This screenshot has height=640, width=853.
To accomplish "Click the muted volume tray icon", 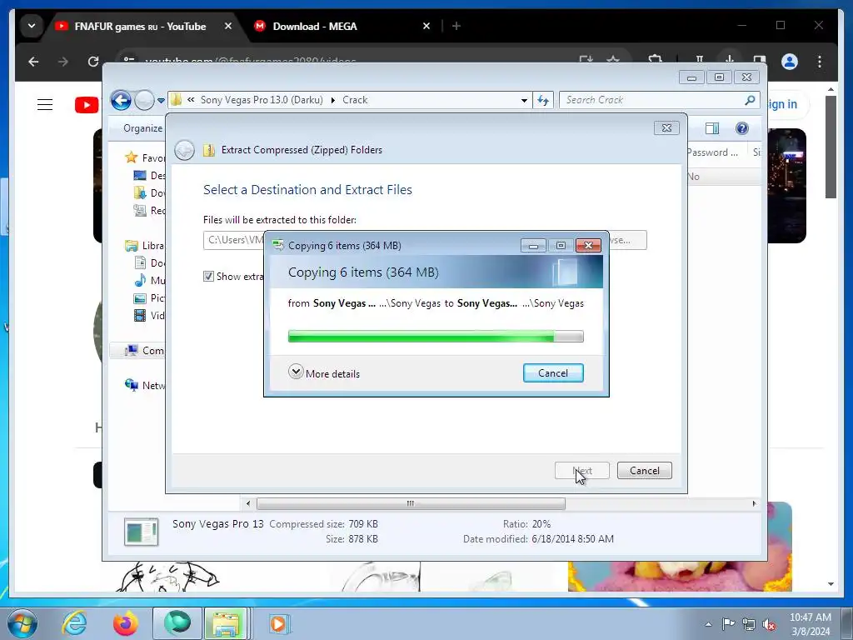I will pos(769,624).
